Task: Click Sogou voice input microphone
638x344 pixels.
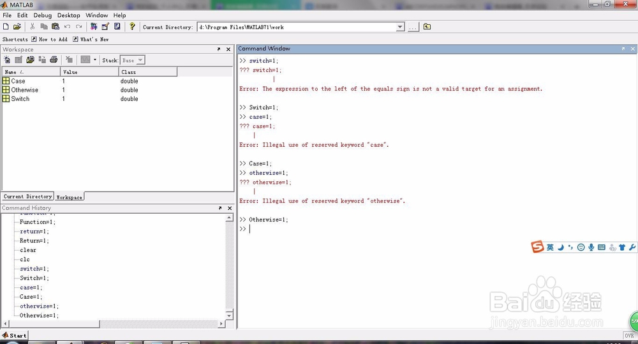Action: pos(591,247)
